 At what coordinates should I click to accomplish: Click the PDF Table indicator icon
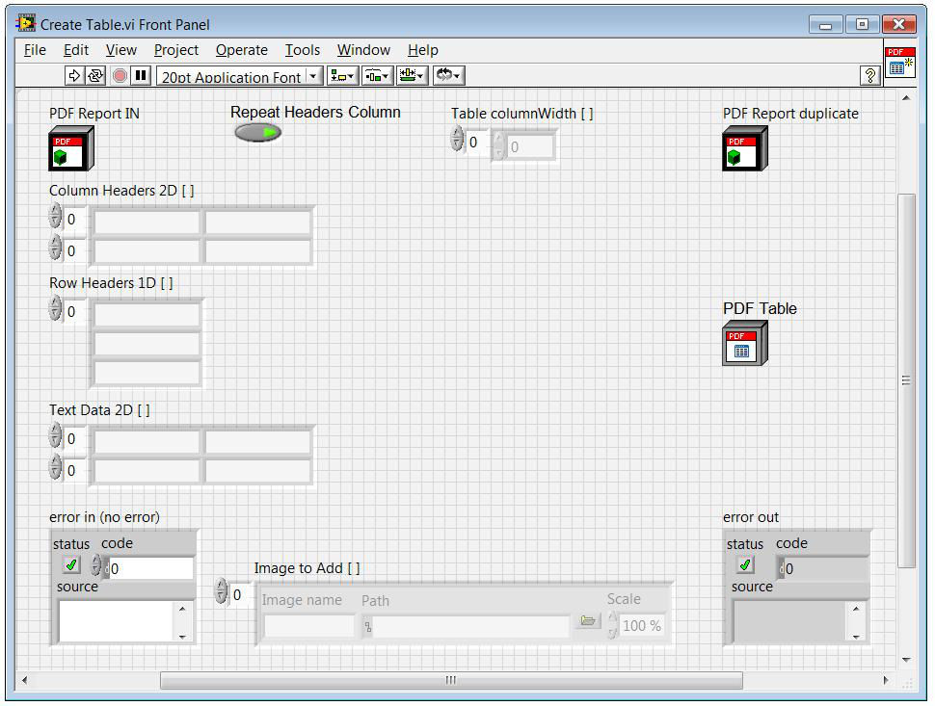[744, 343]
